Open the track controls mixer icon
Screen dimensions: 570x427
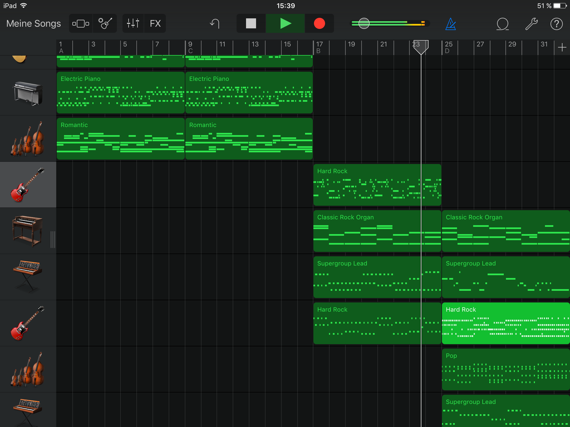[x=133, y=24]
